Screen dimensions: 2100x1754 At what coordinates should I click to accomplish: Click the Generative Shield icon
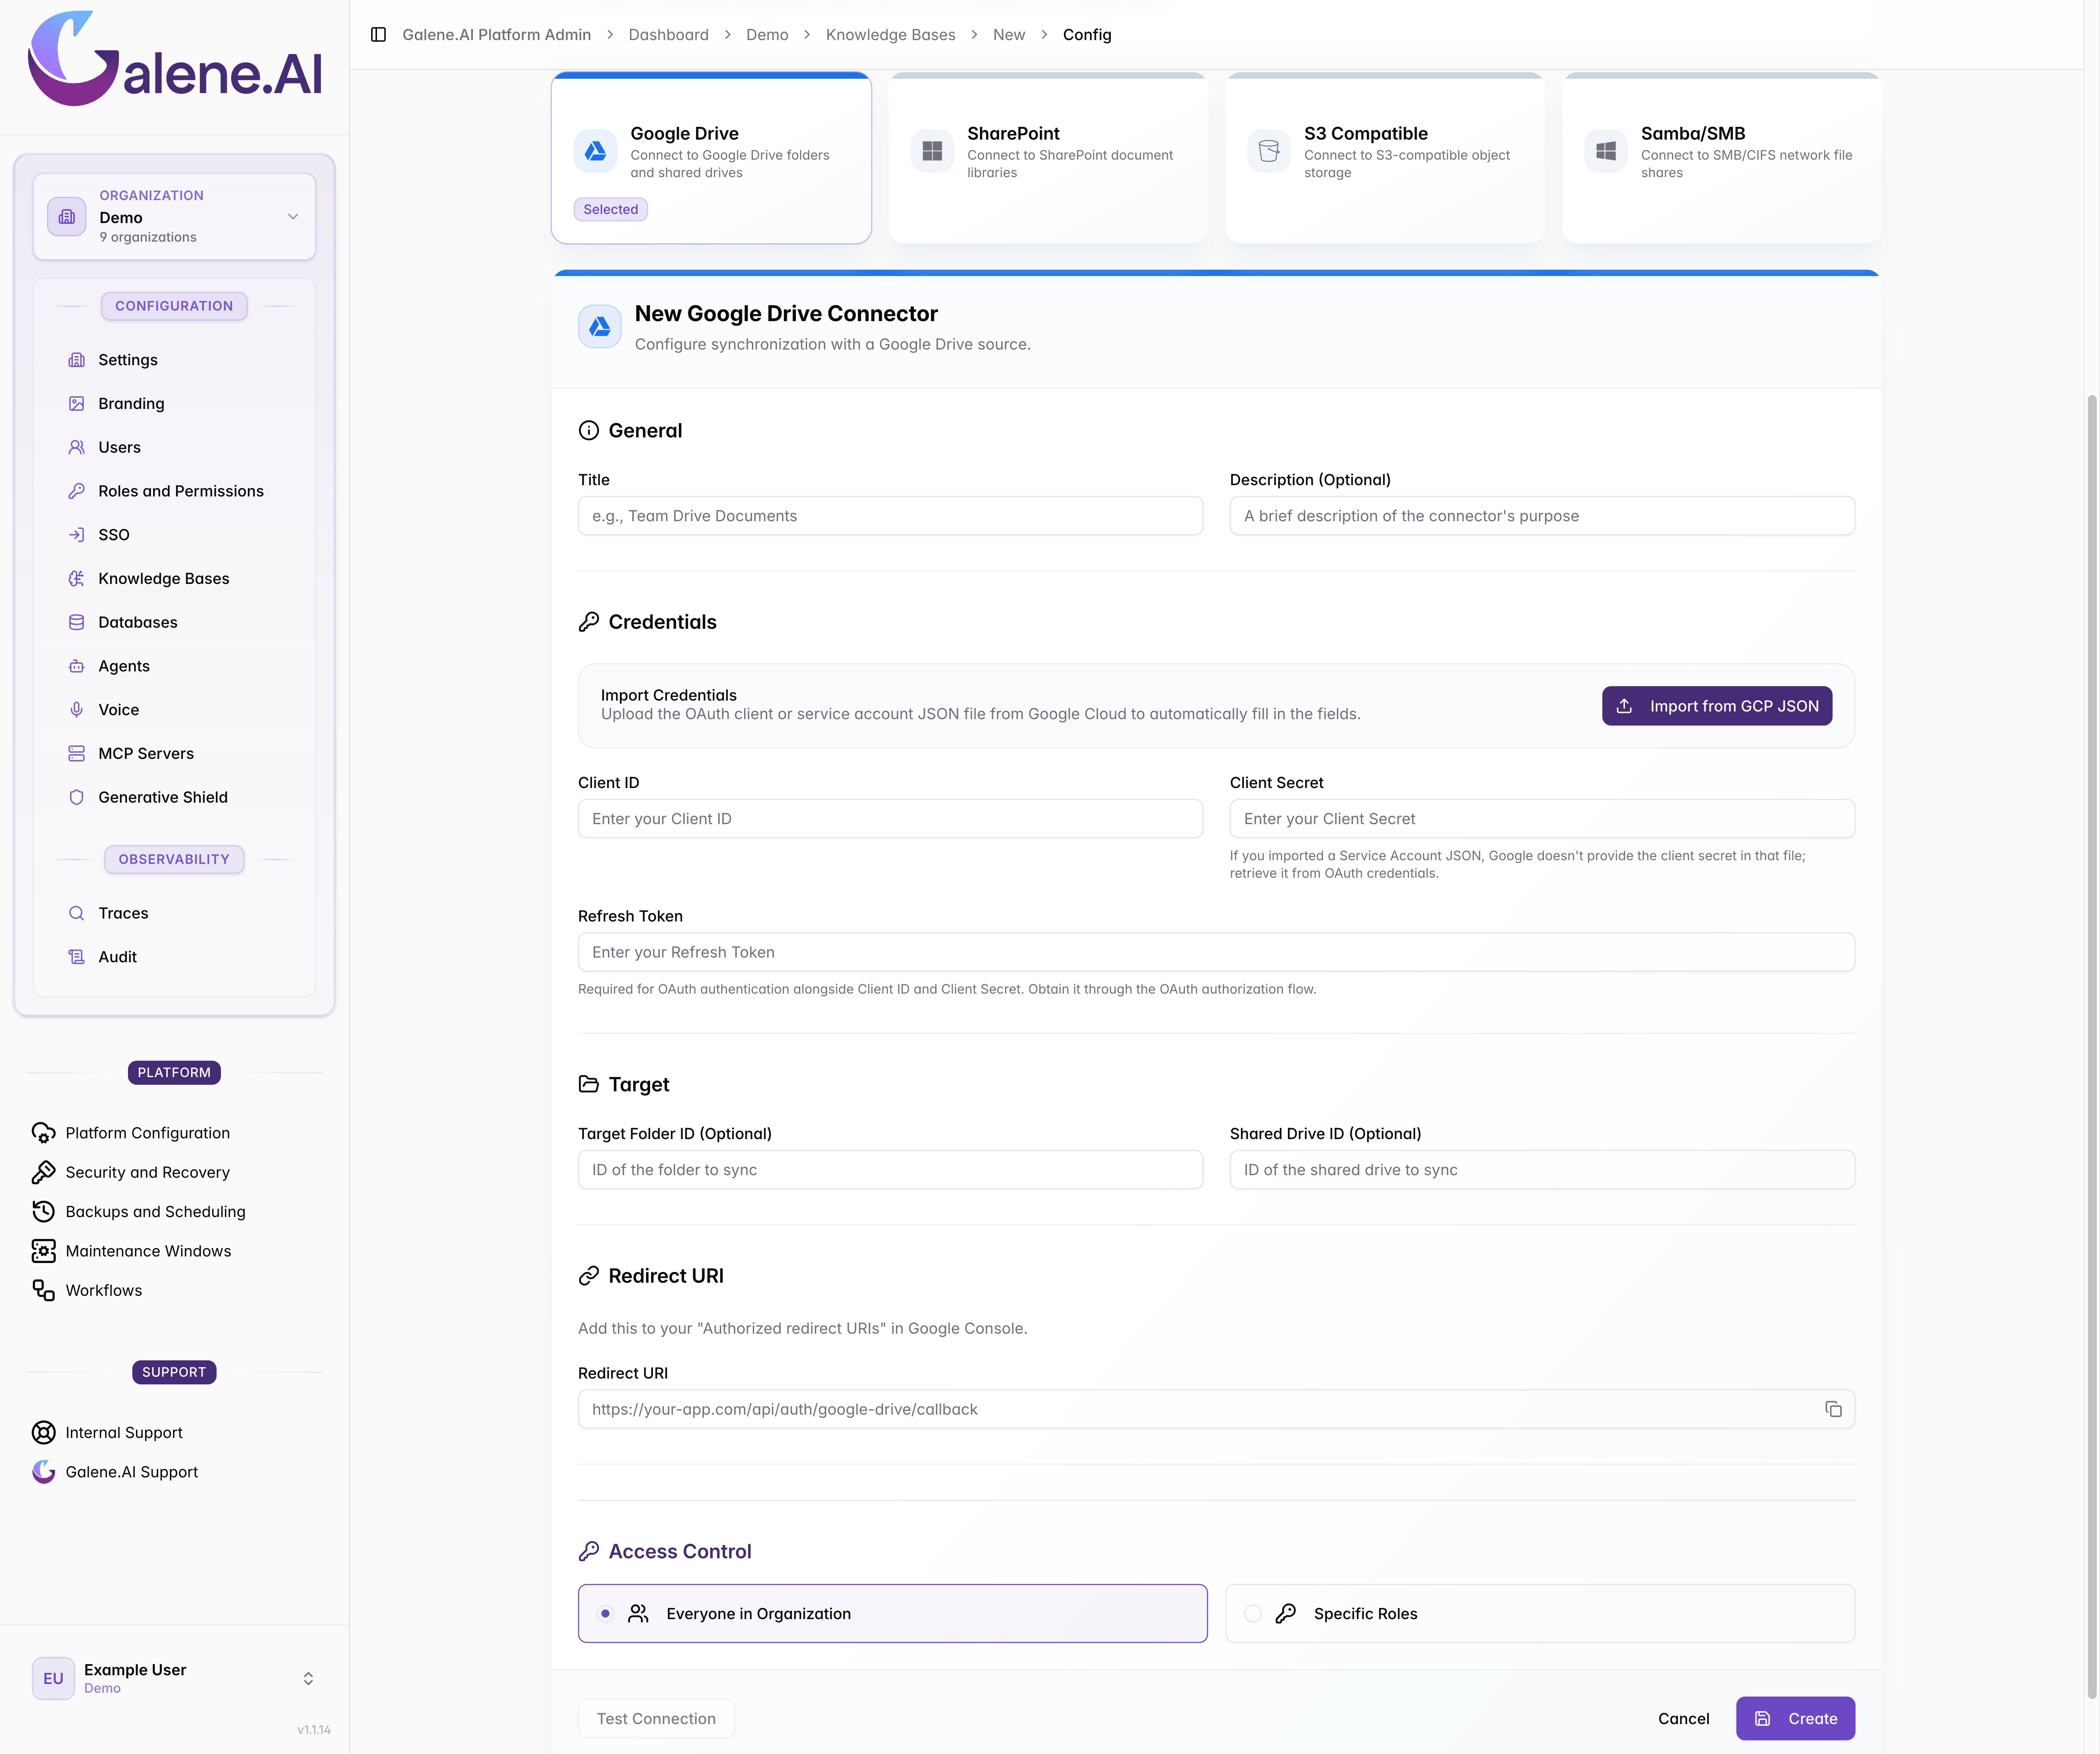(x=76, y=797)
